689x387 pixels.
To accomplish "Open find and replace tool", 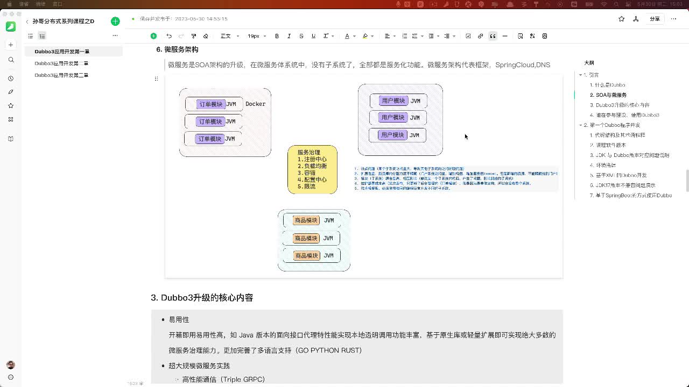I will tap(521, 36).
